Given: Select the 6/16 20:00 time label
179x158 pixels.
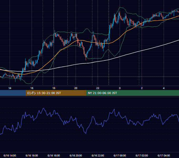Looking at the screenshot, I should tap(76, 155).
